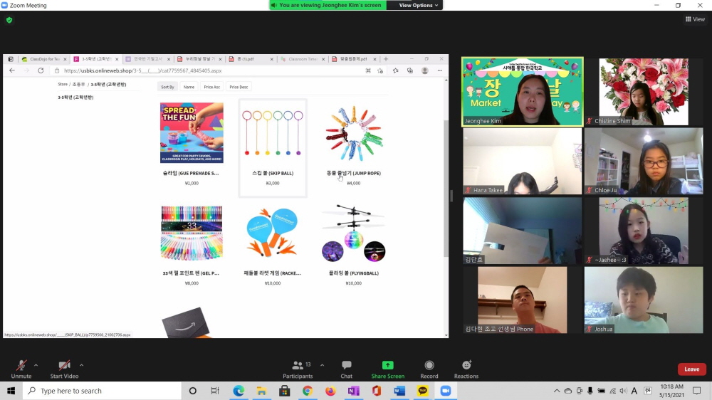Open the Participants list
Screen dimensions: 712x400
[x=298, y=365]
